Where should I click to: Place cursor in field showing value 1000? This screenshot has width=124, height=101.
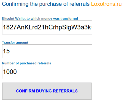[47, 72]
